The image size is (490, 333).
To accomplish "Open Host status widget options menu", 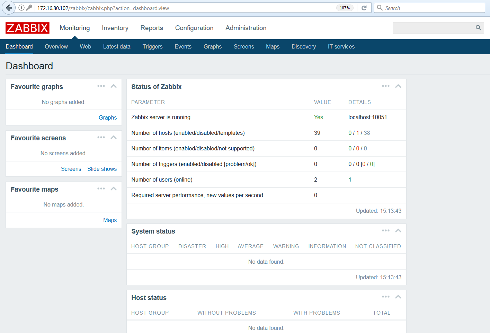I will coord(386,297).
